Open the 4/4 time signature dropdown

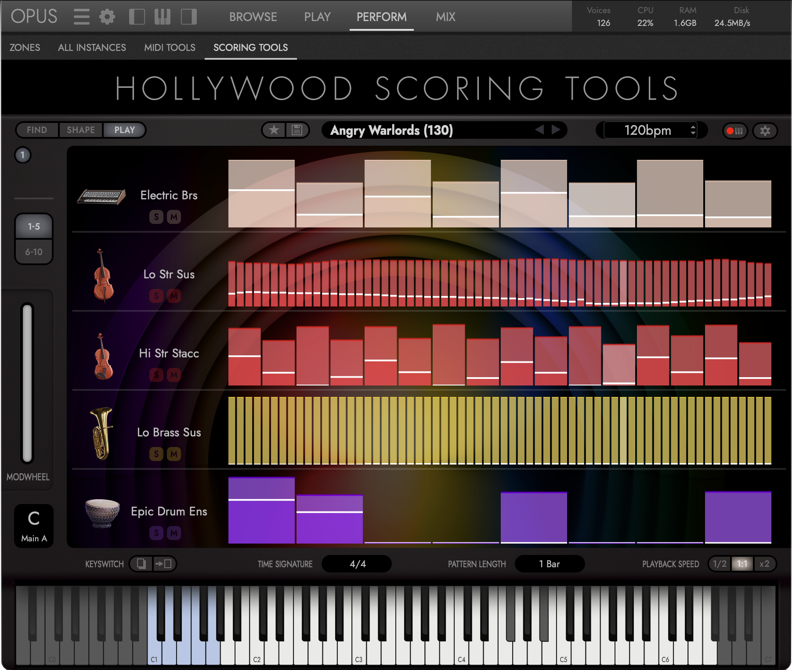pos(357,564)
